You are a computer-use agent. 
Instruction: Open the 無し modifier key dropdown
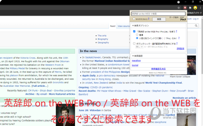tap(139, 47)
